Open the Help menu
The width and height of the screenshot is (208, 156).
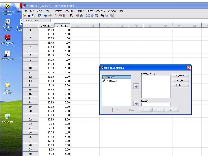(121, 11)
